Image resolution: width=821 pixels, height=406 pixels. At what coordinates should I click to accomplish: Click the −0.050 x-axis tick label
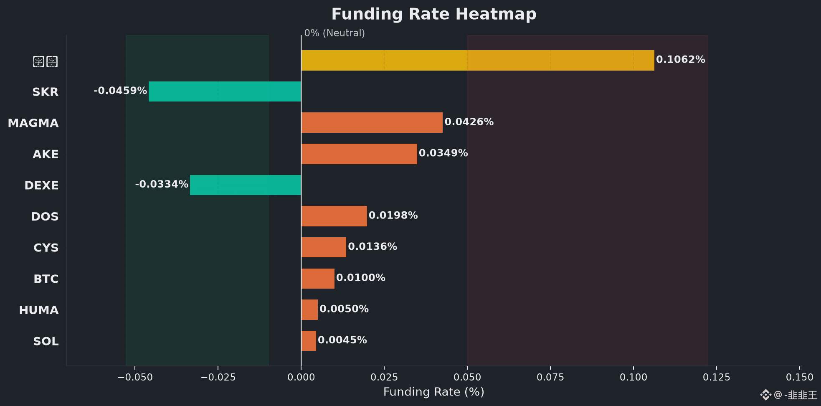point(135,378)
